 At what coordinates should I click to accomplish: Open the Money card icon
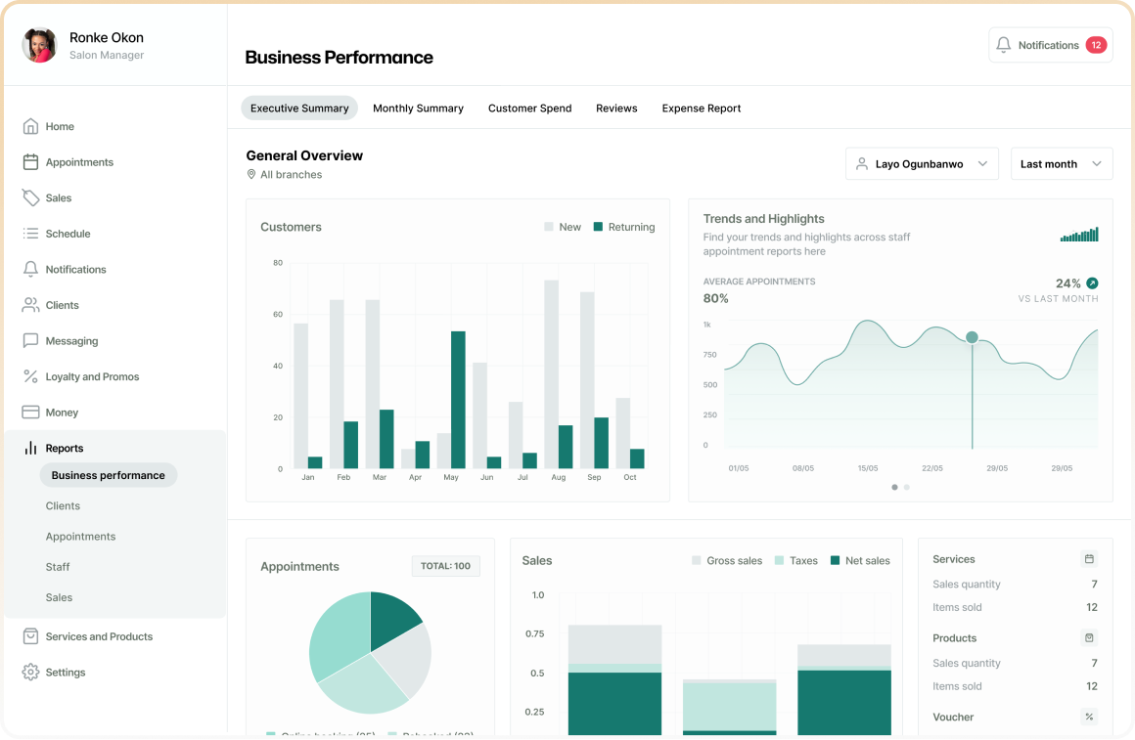(30, 413)
